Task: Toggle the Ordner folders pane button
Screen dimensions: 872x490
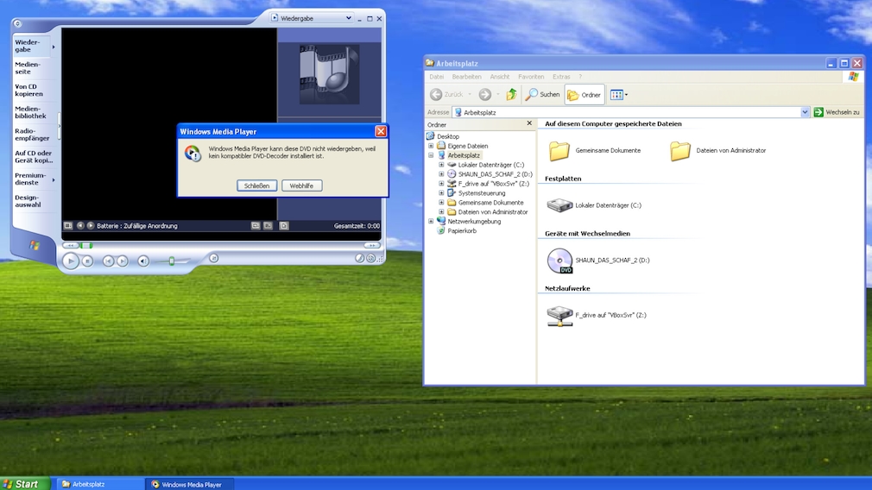Action: [x=584, y=94]
